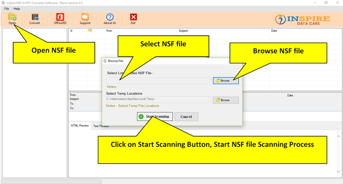Click the Convert toolbar icon

[x=35, y=19]
